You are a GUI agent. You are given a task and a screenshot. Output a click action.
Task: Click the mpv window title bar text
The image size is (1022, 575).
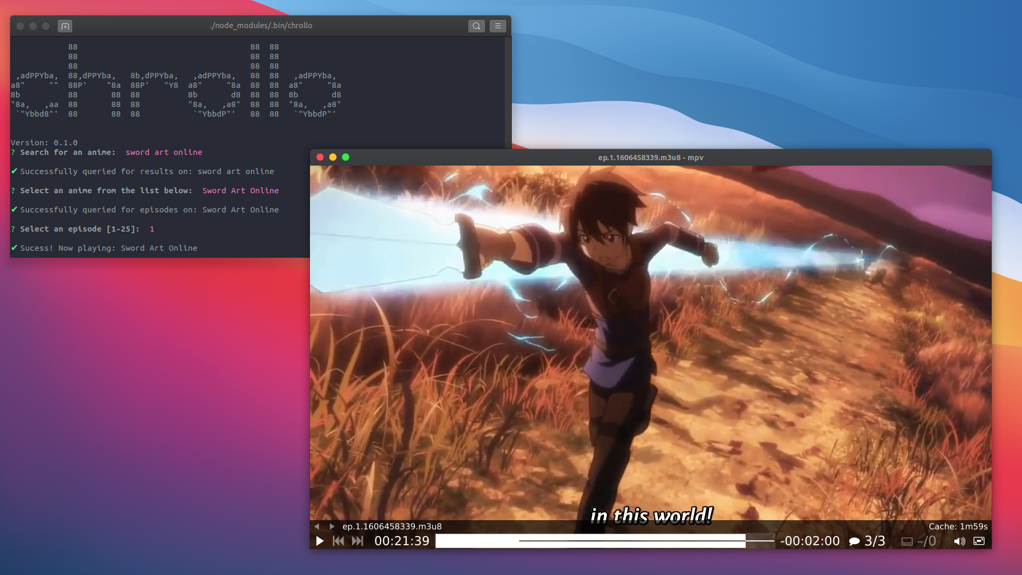(x=650, y=158)
